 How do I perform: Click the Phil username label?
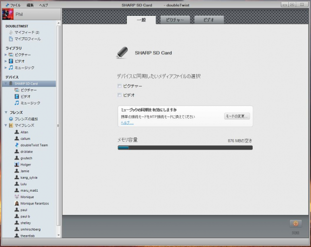point(19,14)
